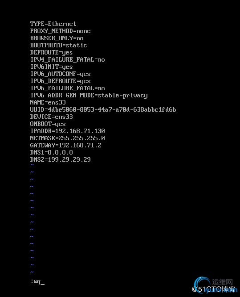Viewport: 240px width, 297px height.
Task: Select the IPV6INIT=yes line
Action: 52,67
